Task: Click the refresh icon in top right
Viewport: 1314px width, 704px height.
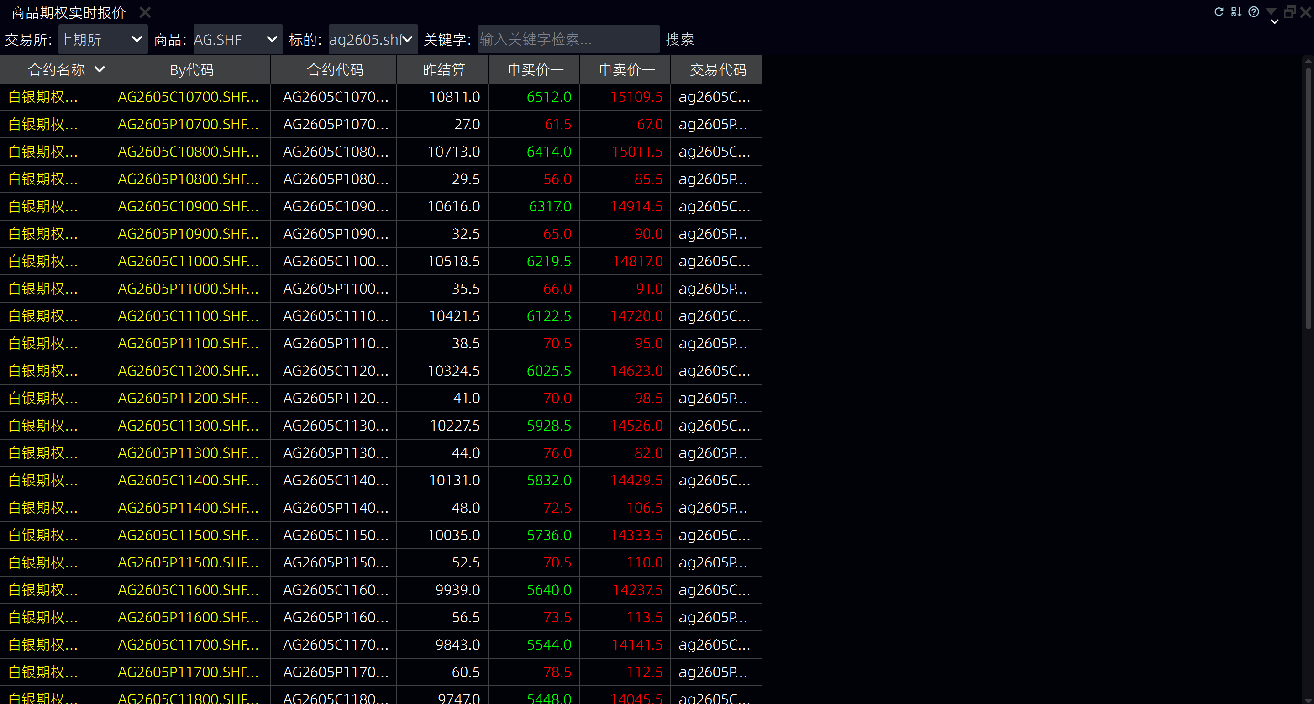Action: [1219, 12]
